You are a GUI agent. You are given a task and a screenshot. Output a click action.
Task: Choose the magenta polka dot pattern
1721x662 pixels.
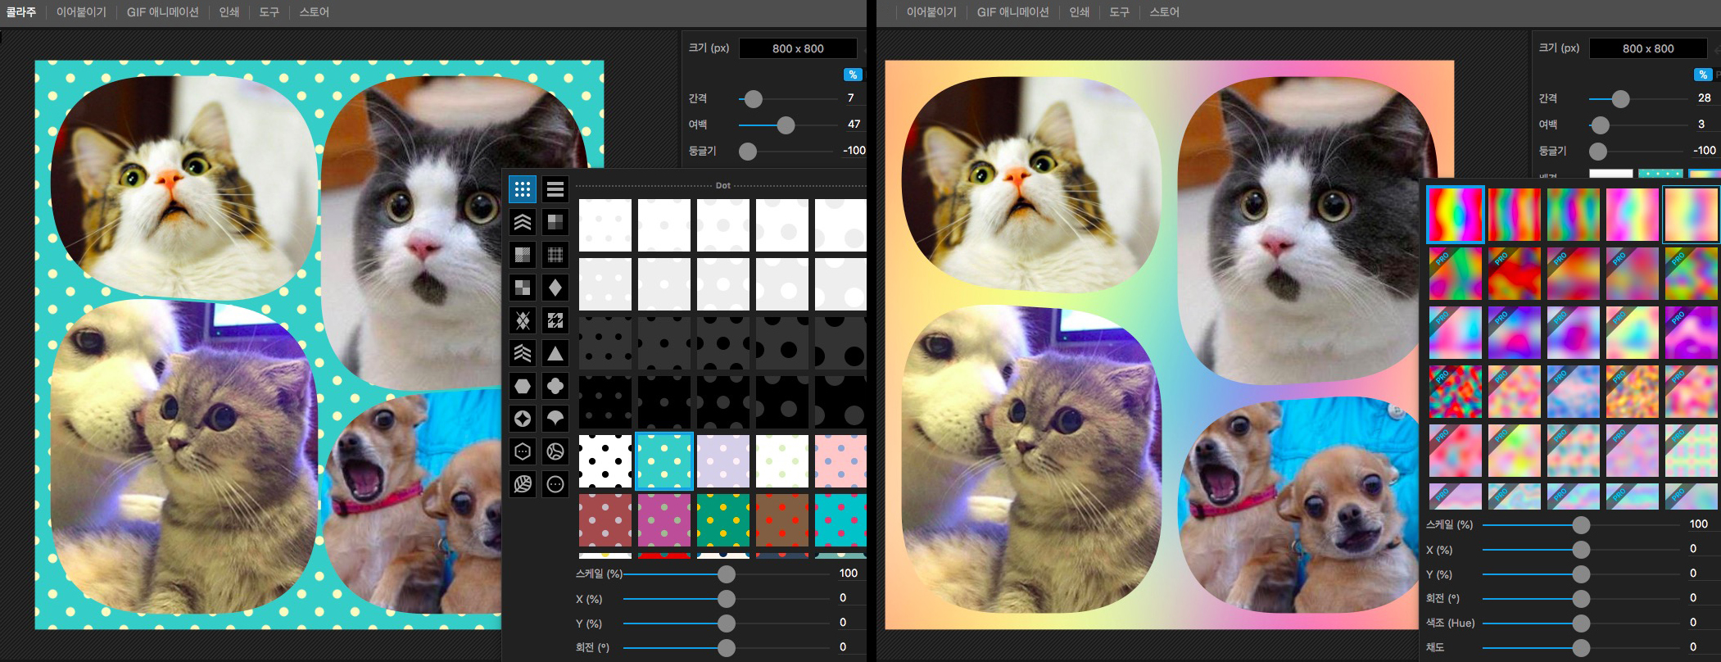point(664,520)
